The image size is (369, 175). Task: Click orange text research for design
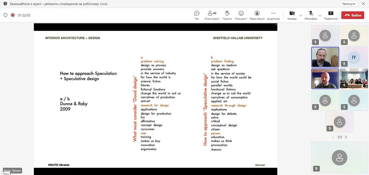pos(155,105)
